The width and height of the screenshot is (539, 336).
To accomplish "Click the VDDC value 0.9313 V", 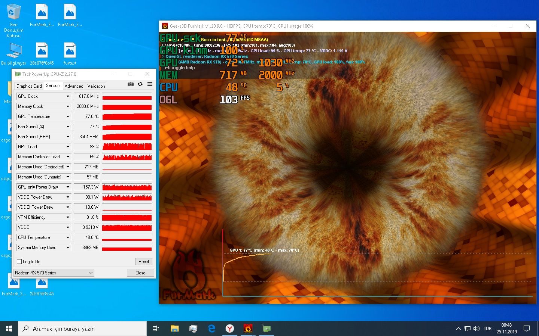I will (87, 227).
